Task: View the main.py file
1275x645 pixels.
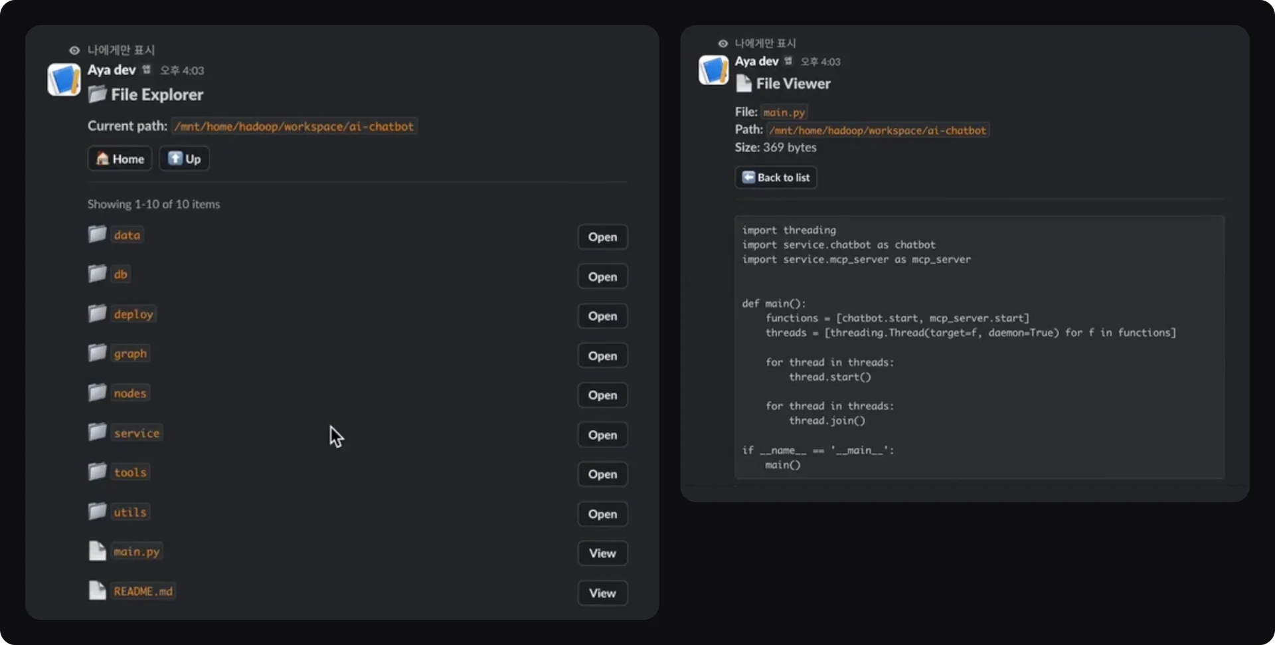Action: [602, 553]
